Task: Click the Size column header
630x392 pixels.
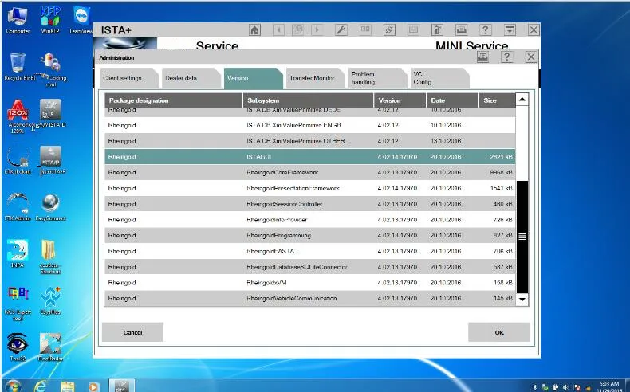Action: pyautogui.click(x=497, y=100)
